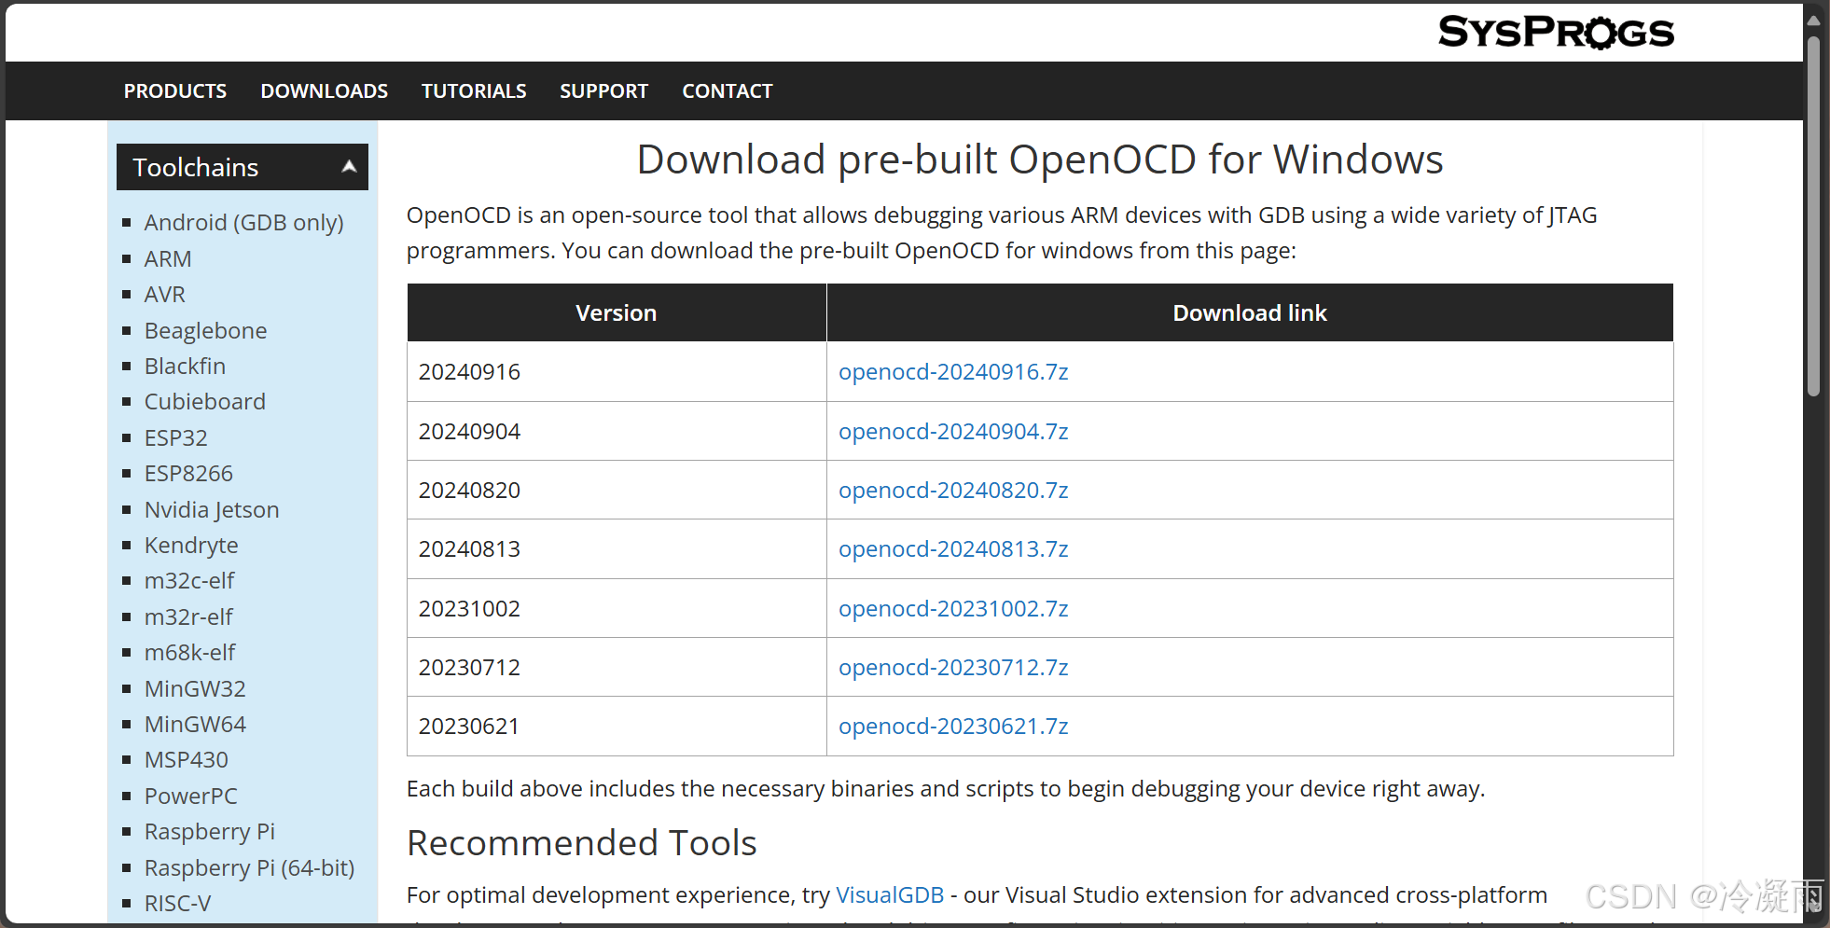Select the Version column header
This screenshot has width=1830, height=928.
coord(617,313)
